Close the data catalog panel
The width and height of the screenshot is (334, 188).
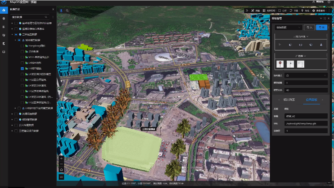pyautogui.click(x=53, y=9)
